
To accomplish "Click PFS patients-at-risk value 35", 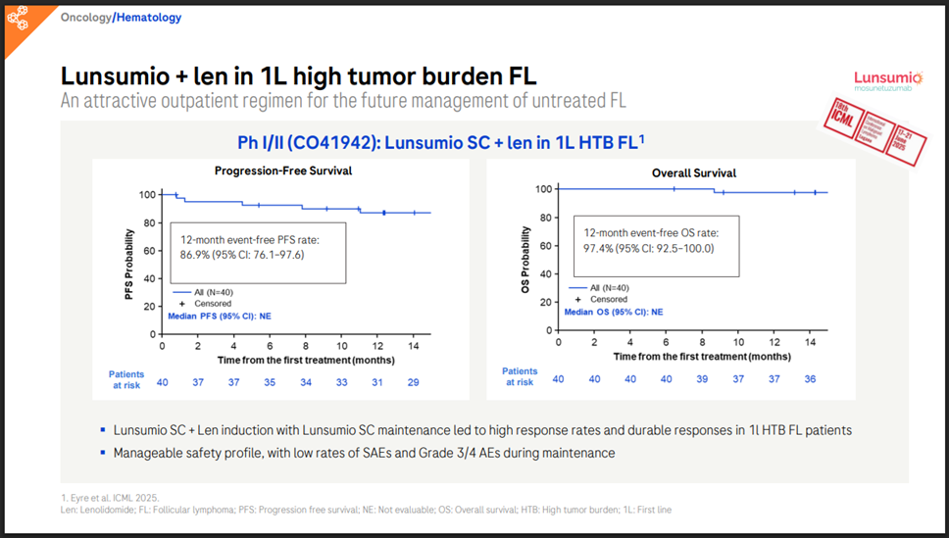I will tap(270, 382).
